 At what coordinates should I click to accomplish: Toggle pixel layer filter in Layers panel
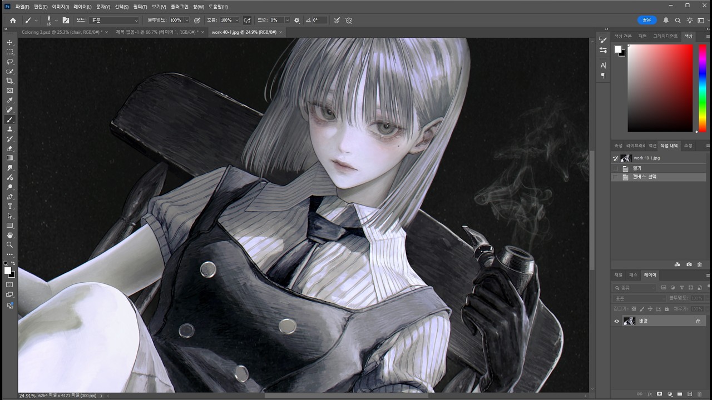pyautogui.click(x=664, y=288)
